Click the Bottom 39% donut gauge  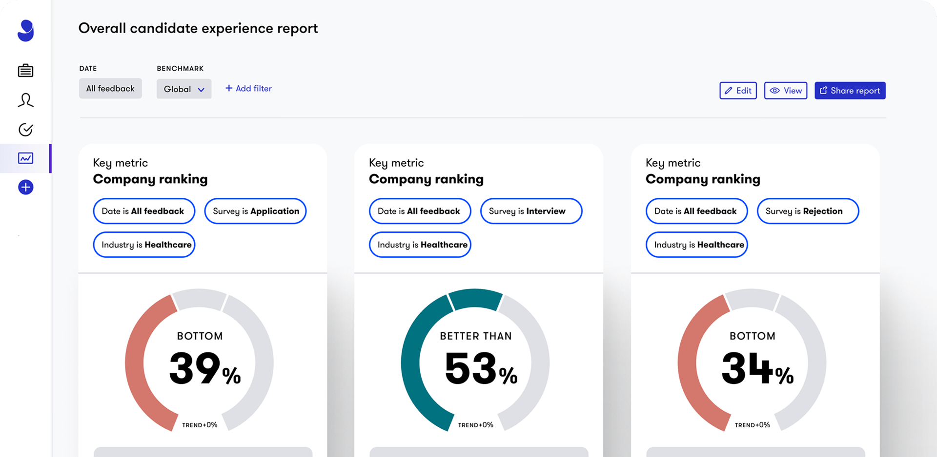[x=200, y=361]
